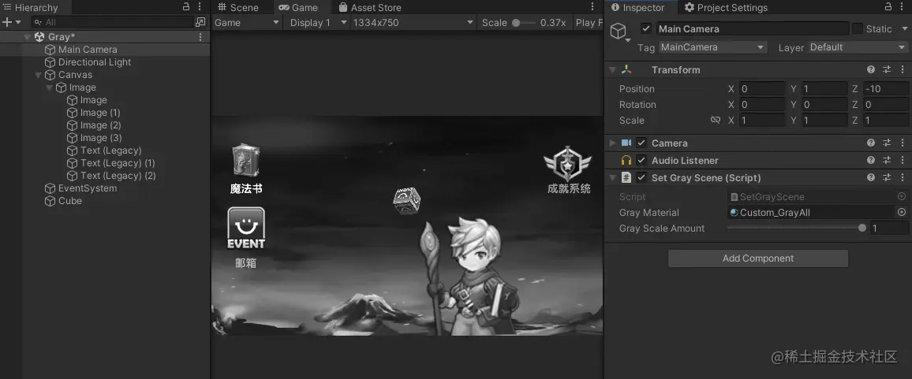Click the Hierarchy search field
Screen dimensions: 912x379
click(112, 22)
